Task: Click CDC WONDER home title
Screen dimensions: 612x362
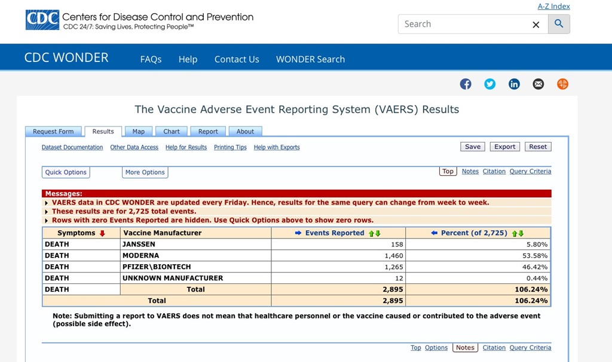Action: tap(66, 58)
